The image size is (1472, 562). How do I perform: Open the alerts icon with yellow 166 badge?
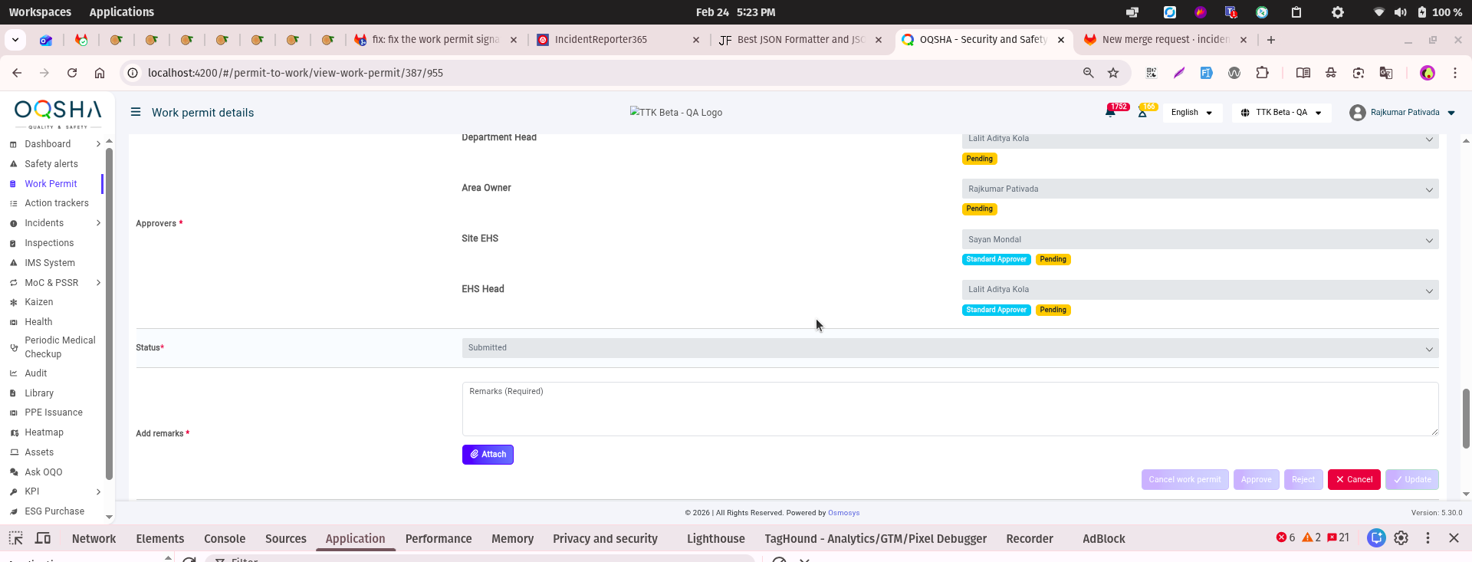pos(1142,113)
